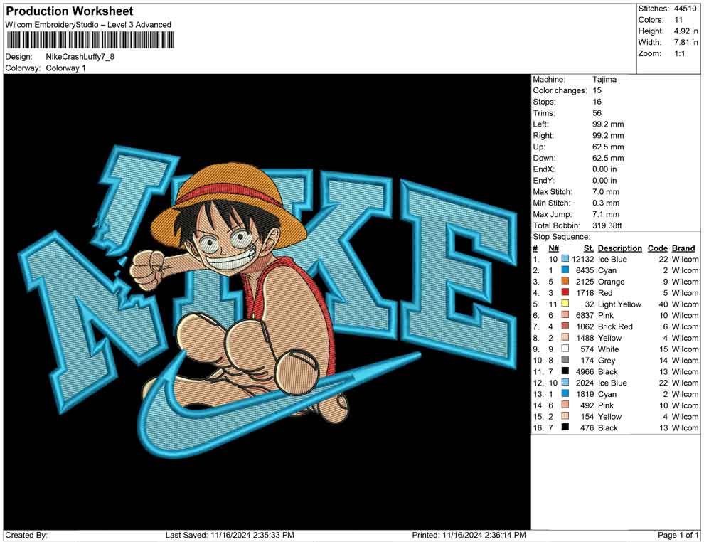Select the Red color swatch in row 4
This screenshot has height=542, width=704.
565,293
